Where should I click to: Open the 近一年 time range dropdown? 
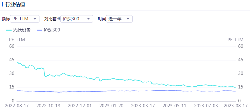tap(119, 19)
